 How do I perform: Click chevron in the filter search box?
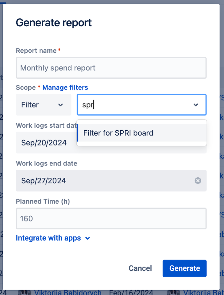196,105
